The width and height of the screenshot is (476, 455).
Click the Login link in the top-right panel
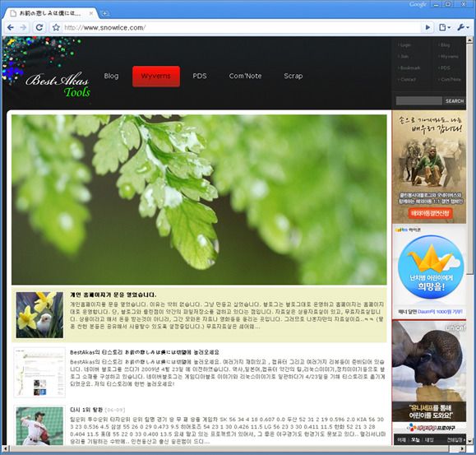[405, 45]
